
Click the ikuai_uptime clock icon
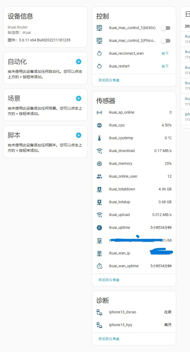tap(99, 227)
